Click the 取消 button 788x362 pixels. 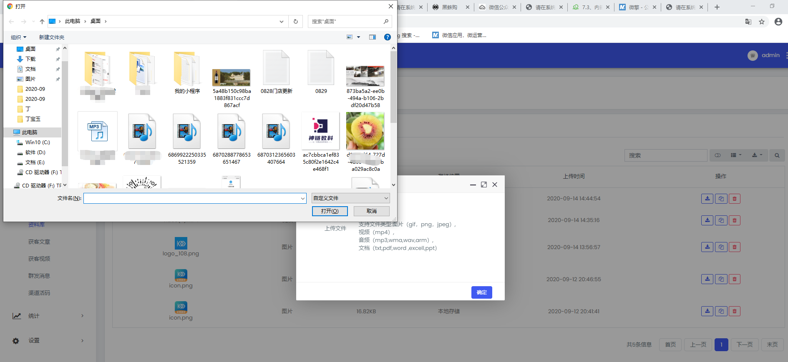coord(372,211)
